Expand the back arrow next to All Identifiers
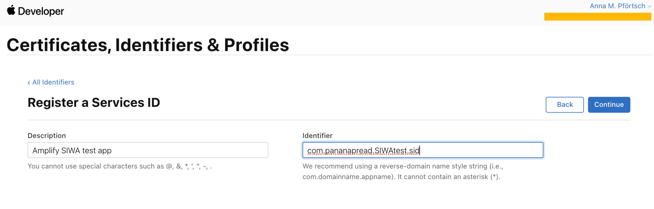 [x=29, y=82]
